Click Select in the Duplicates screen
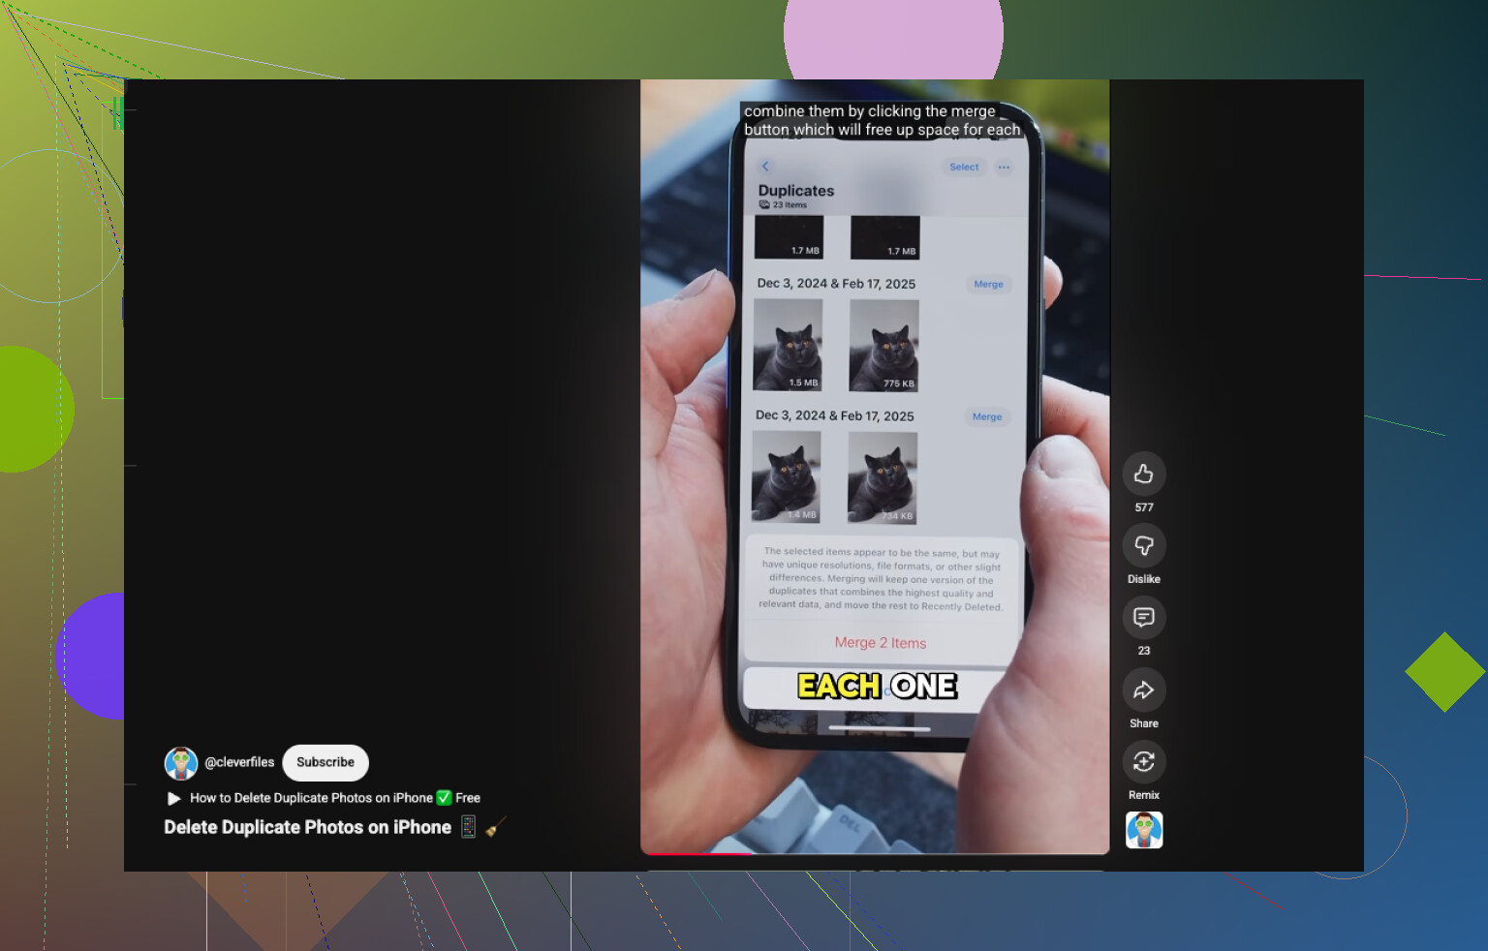 pos(964,167)
